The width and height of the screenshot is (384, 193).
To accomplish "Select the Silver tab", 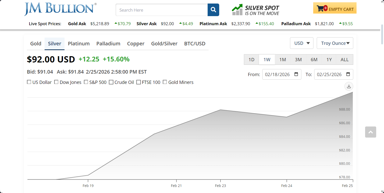I will (55, 44).
